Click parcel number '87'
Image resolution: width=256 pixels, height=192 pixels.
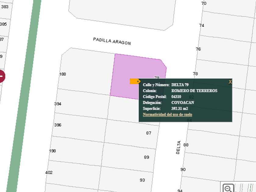[x=149, y=133]
